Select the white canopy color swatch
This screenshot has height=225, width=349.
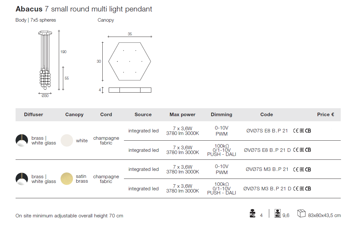pyautogui.click(x=67, y=140)
